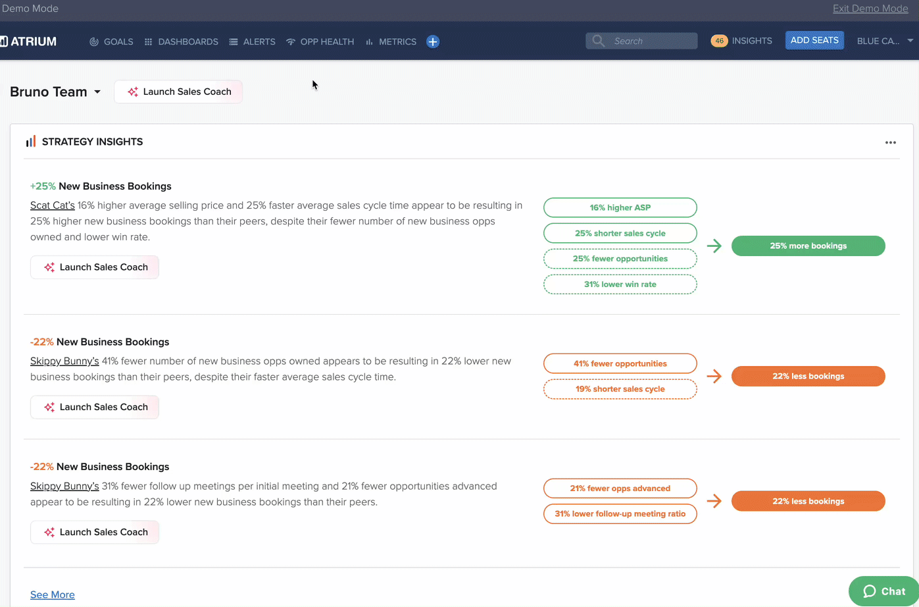Launch Sales Coach under follow-up meetings insight
Viewport: 919px width, 607px height.
[x=95, y=532]
